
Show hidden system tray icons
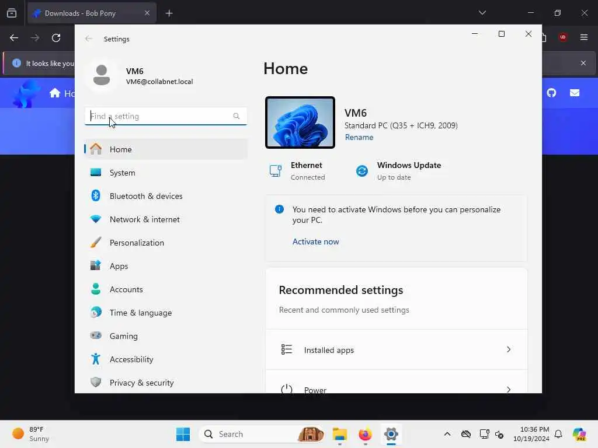coord(447,434)
